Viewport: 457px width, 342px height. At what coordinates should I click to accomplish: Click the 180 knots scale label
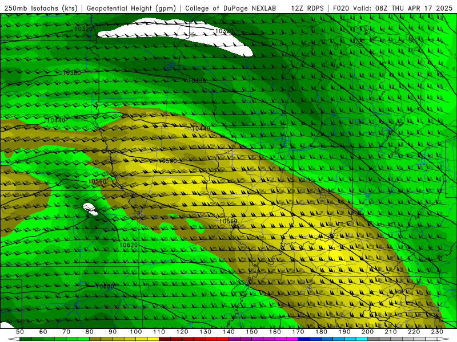tap(321, 332)
